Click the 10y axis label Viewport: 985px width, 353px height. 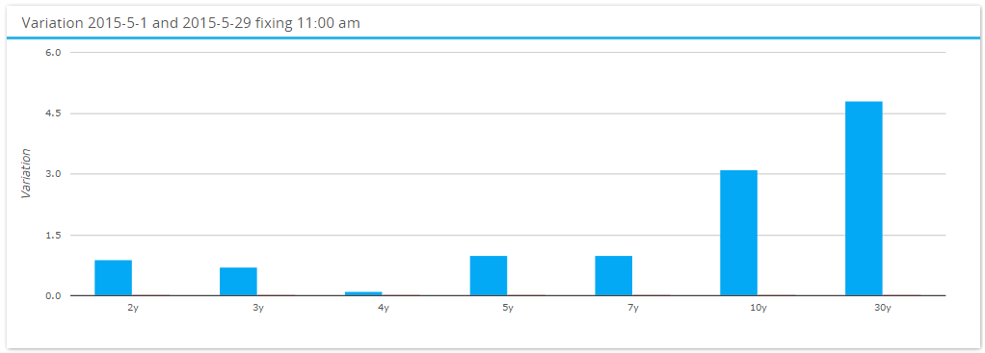pyautogui.click(x=758, y=308)
